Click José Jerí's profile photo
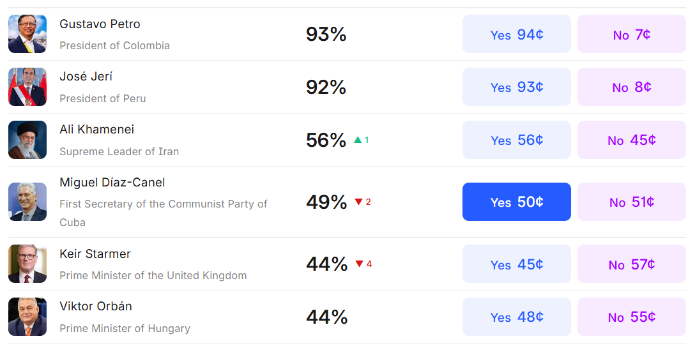 click(27, 87)
